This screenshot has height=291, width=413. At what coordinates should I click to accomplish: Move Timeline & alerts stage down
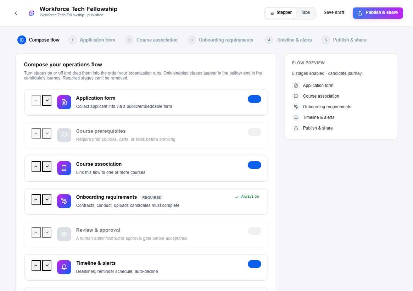[x=47, y=265]
